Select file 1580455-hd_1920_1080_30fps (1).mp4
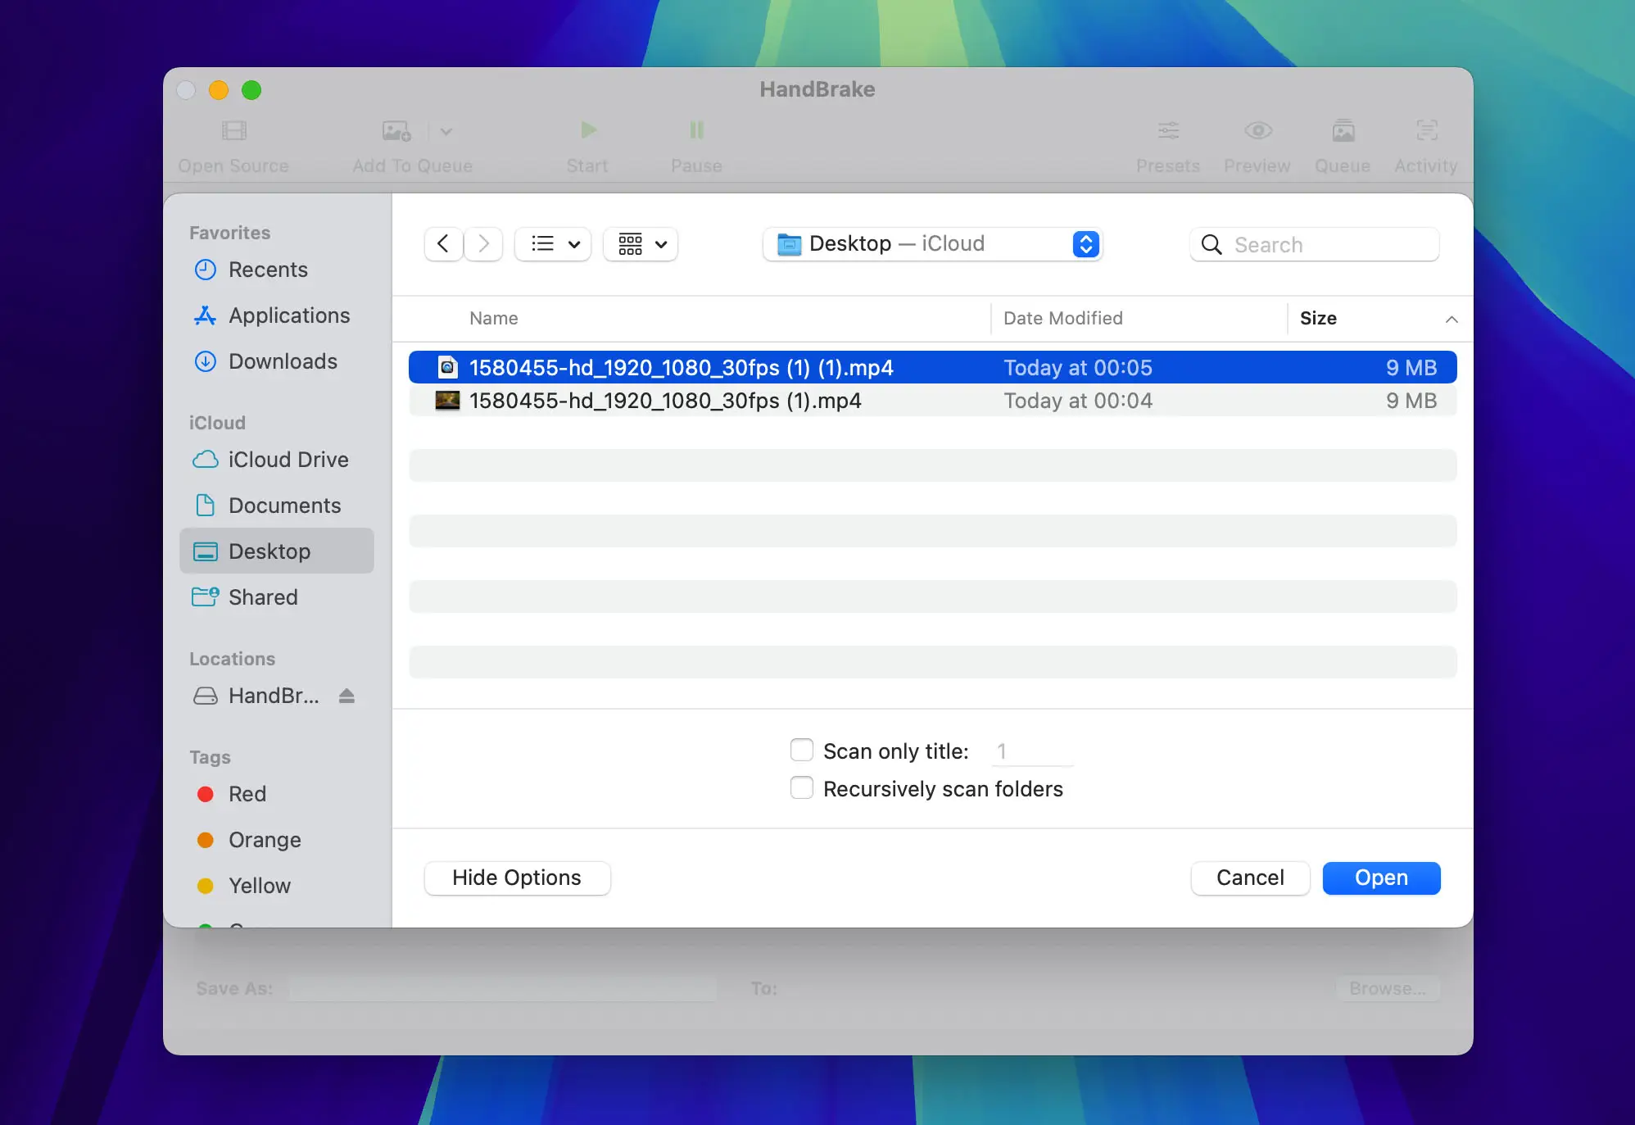This screenshot has width=1635, height=1125. coord(932,401)
